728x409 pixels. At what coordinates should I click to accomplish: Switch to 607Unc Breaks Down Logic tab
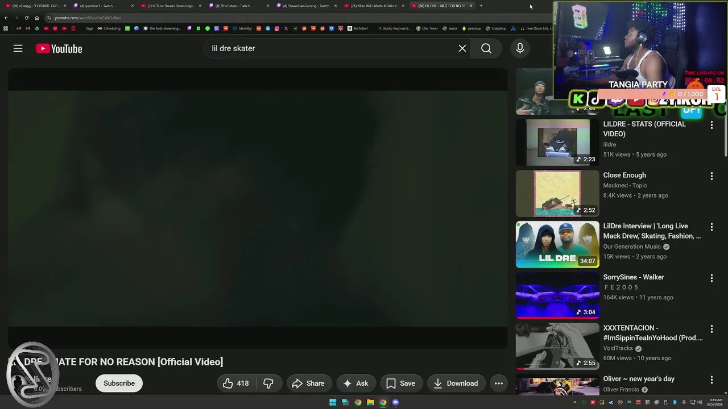[170, 6]
